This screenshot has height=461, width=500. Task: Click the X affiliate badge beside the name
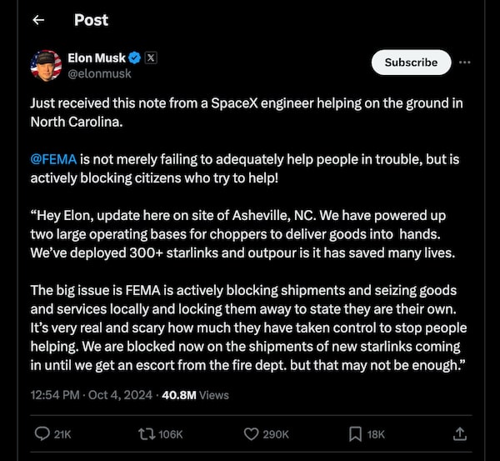pos(151,58)
